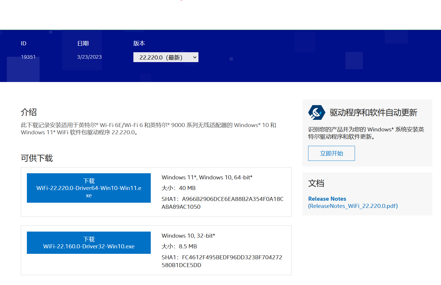Viewport: 441px width, 285px height.
Task: Click the 文档 documentation heading
Action: click(x=316, y=183)
